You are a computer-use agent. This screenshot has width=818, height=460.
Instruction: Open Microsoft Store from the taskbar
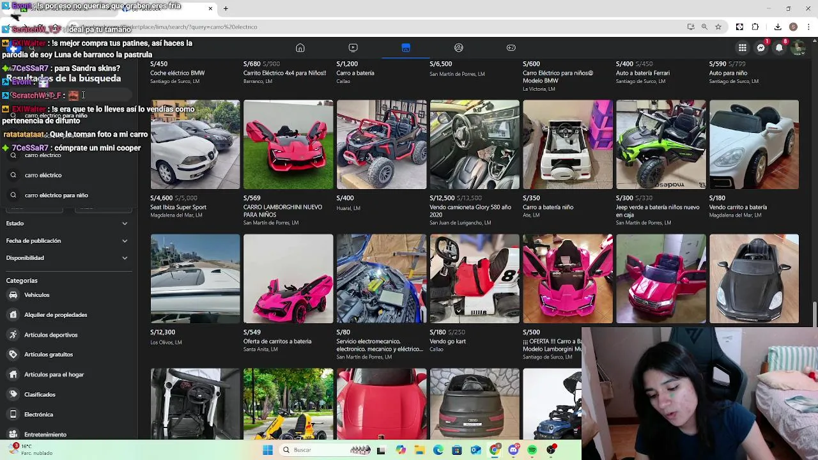[x=457, y=450]
